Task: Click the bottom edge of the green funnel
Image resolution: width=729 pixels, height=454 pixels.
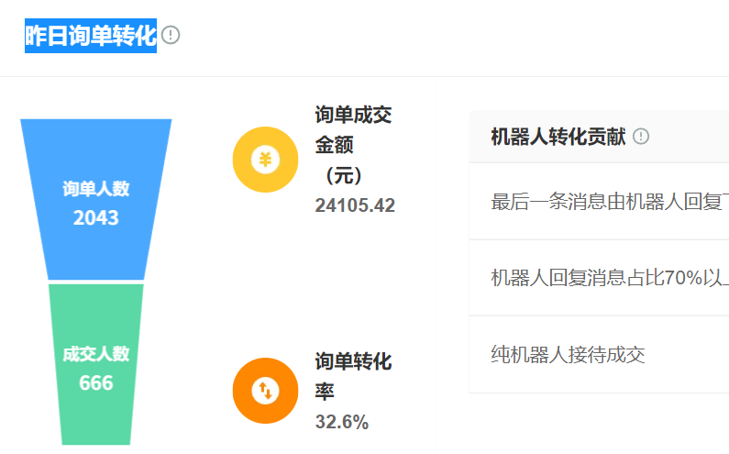Action: 96,442
